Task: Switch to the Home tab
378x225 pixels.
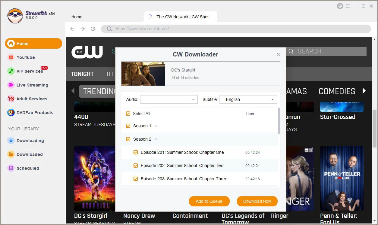Action: coord(77,17)
